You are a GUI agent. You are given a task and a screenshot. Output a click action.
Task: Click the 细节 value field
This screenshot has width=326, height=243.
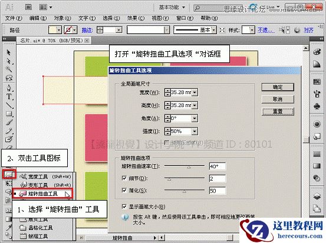pos(218,178)
